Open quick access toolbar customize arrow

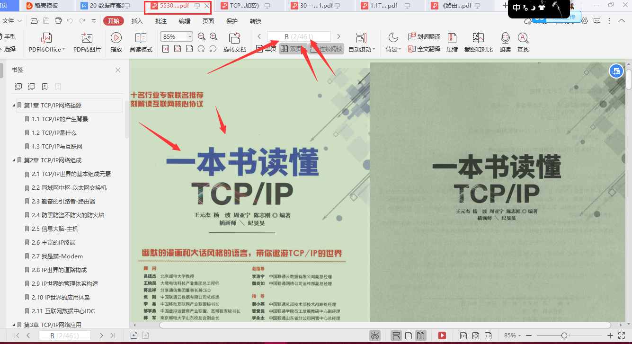pyautogui.click(x=94, y=21)
